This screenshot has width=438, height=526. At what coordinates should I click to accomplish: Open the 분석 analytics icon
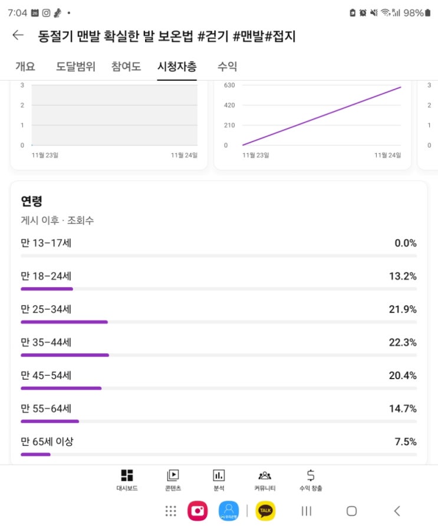[219, 479]
